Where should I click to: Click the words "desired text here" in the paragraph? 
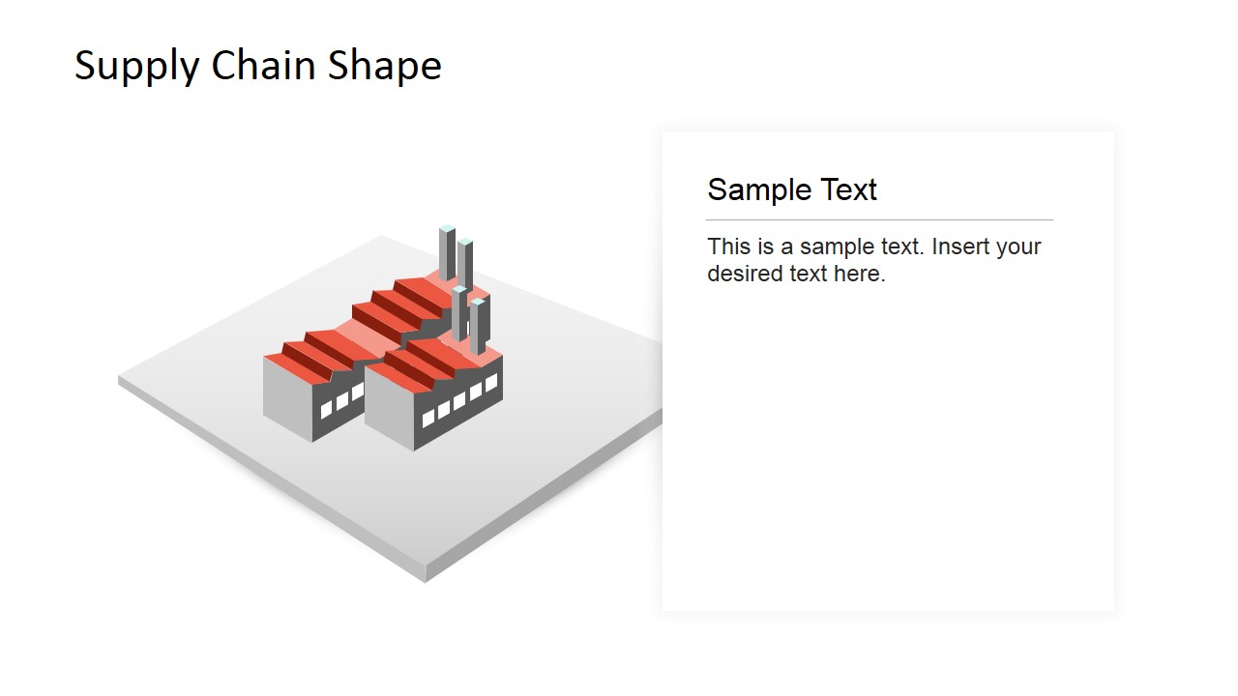796,274
